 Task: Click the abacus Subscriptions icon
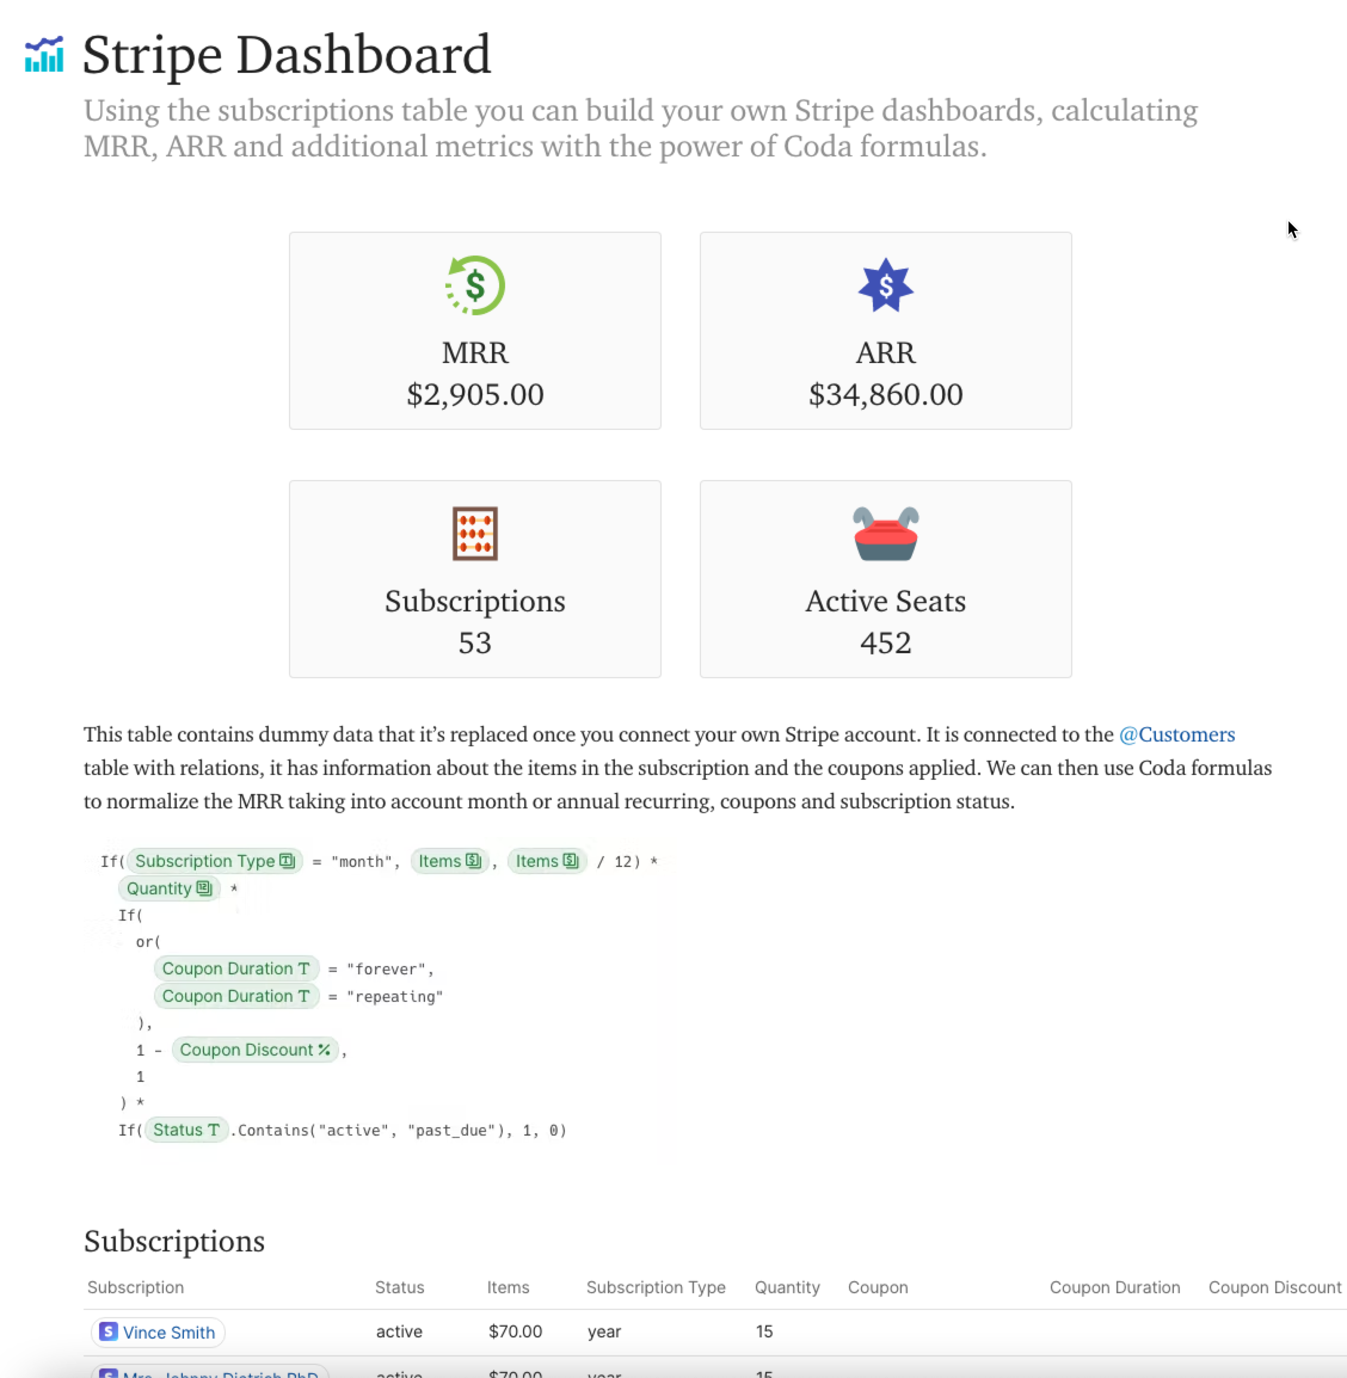[x=475, y=533]
